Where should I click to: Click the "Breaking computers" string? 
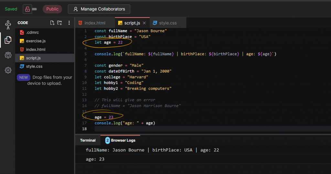click(148, 89)
